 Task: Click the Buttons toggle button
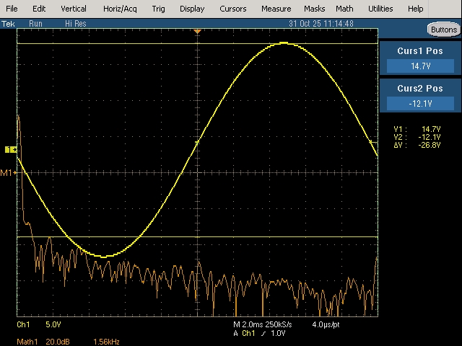(x=444, y=30)
